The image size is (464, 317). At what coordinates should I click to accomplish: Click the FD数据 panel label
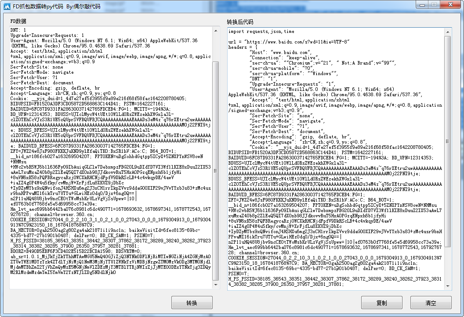tap(18, 21)
